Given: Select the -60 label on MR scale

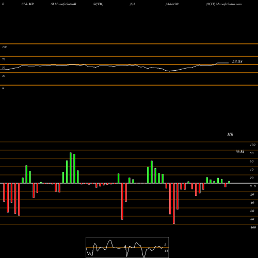Looking at the screenshot, I should pos(252,211).
